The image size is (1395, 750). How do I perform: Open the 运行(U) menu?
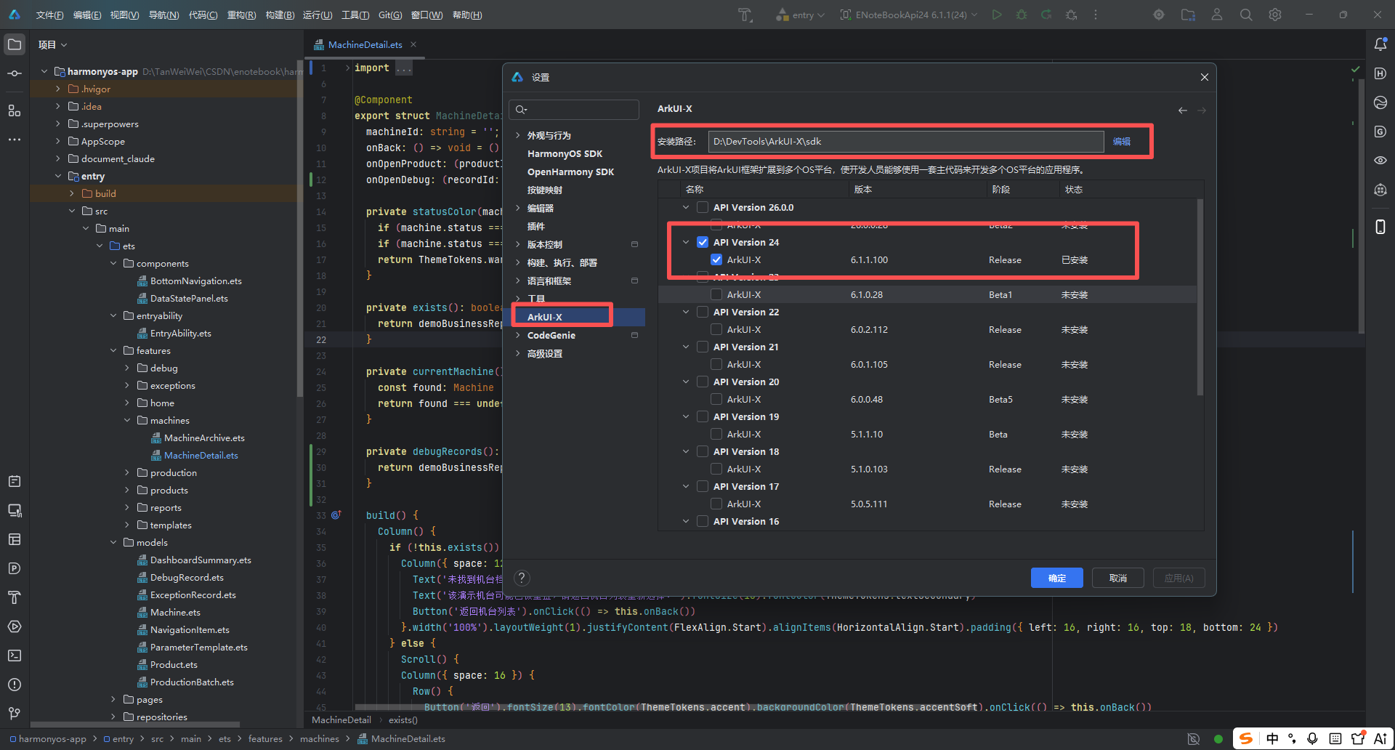pos(318,15)
